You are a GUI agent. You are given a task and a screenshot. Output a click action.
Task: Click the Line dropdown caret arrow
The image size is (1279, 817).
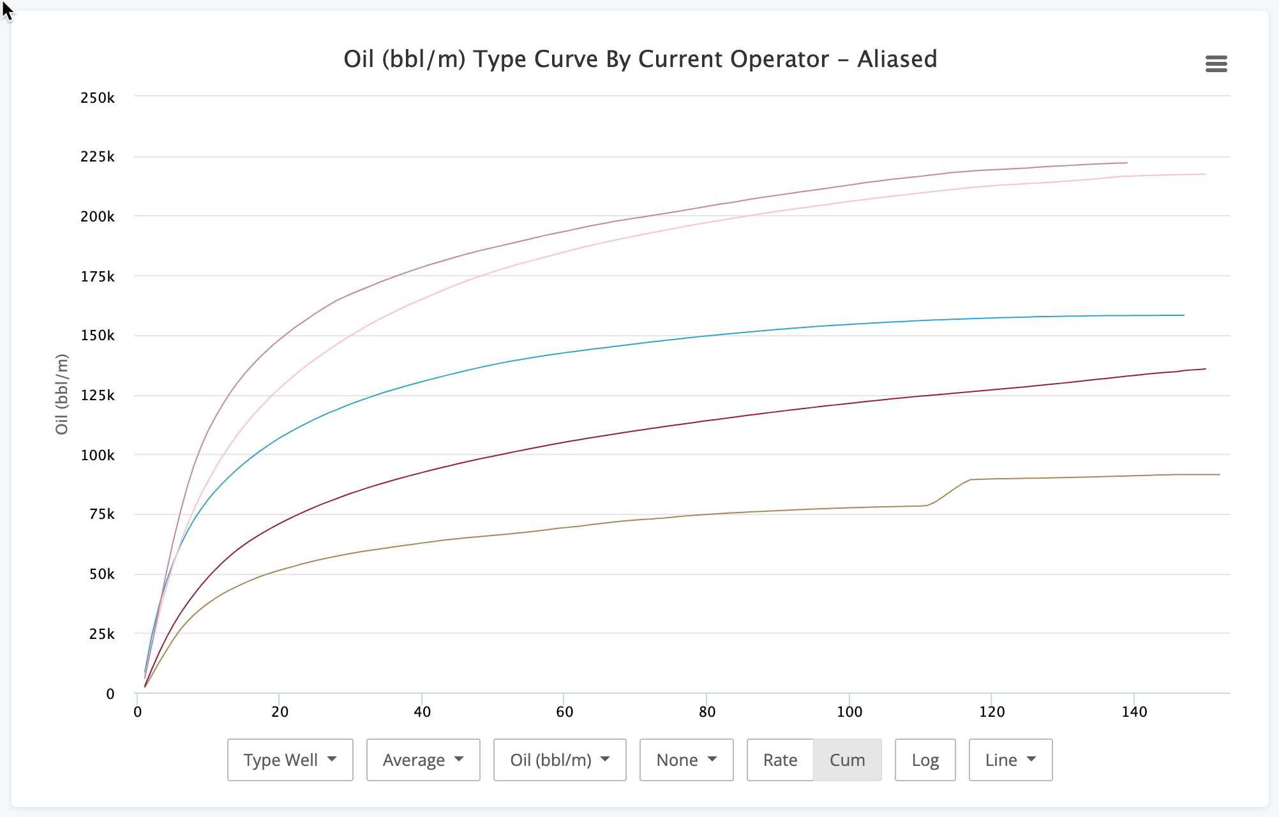click(1031, 759)
